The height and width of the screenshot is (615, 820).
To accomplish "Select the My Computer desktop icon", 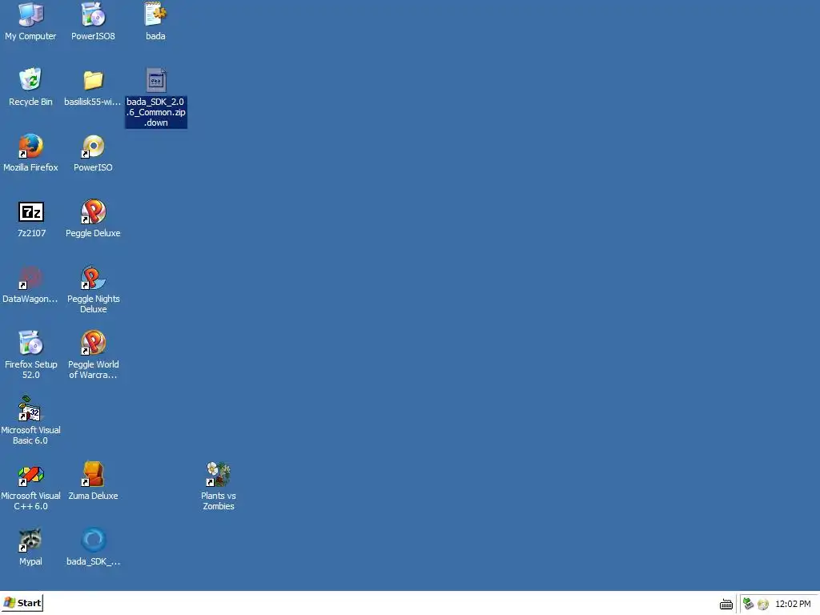I will tap(31, 14).
